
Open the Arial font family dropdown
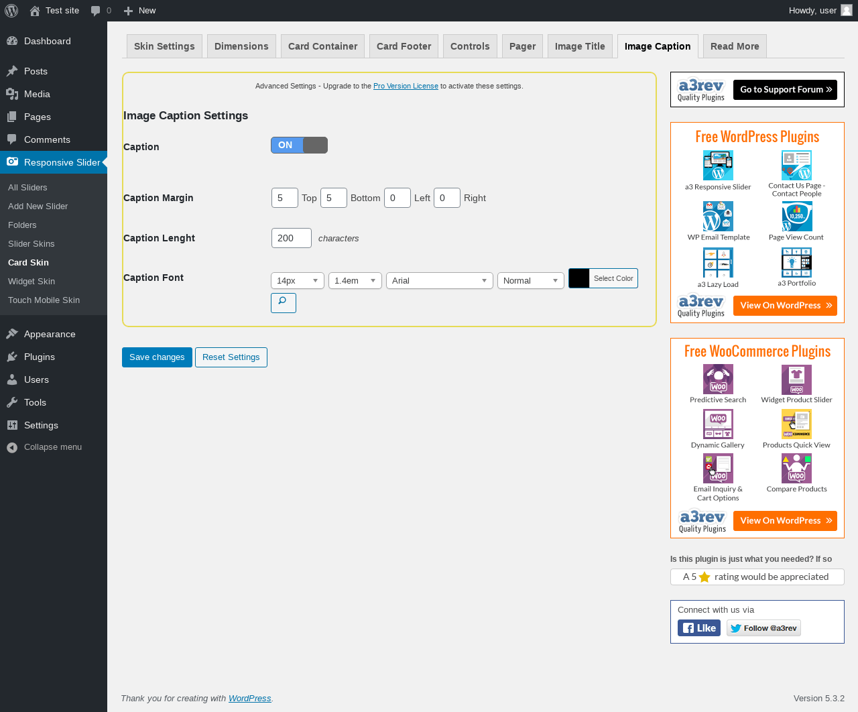point(440,281)
